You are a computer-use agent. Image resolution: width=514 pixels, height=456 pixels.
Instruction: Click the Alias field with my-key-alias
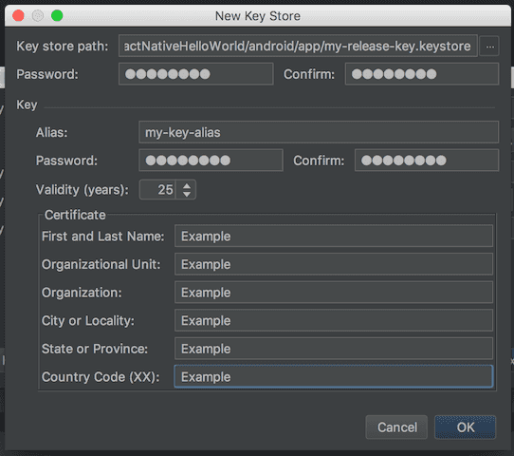319,132
